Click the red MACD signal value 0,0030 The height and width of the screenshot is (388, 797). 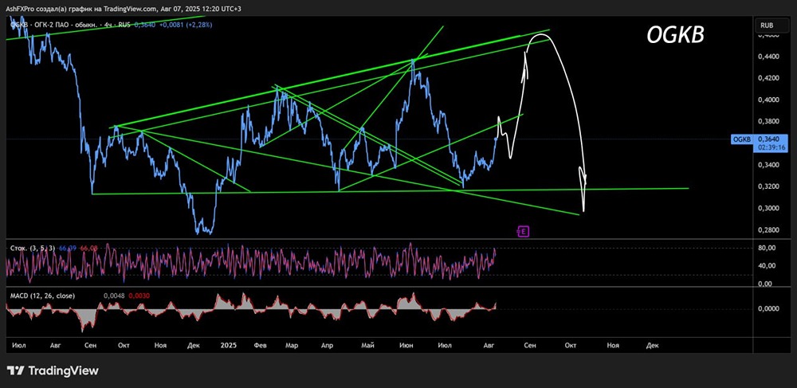pos(139,296)
